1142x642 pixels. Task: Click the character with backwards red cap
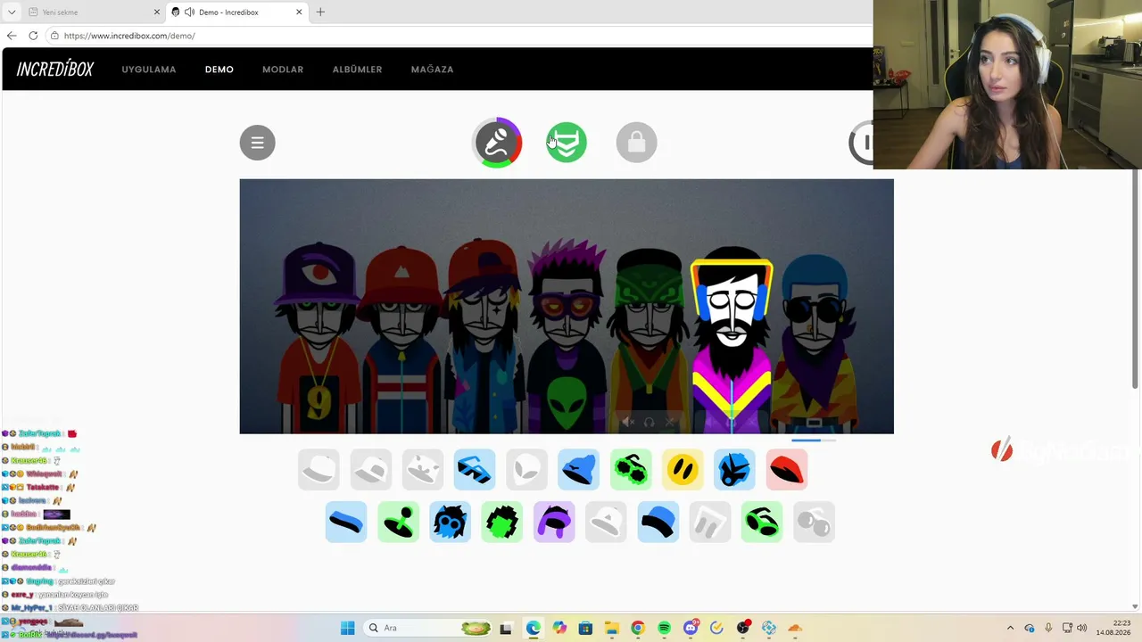tap(484, 337)
